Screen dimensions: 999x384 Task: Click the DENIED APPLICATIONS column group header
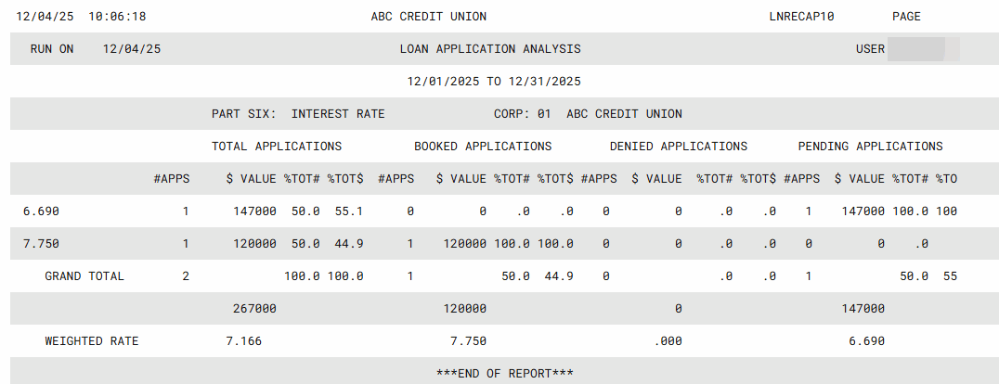tap(678, 147)
